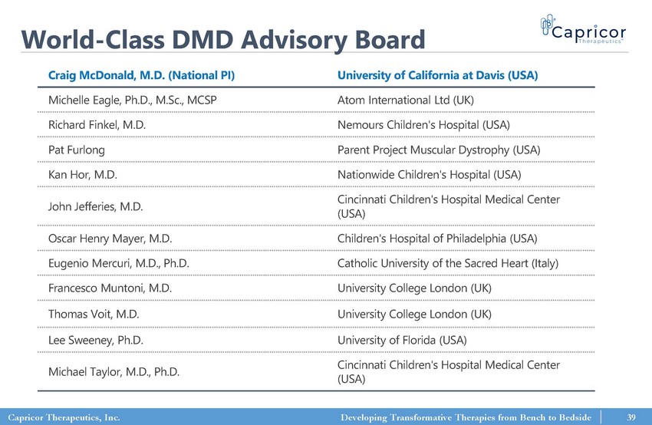The height and width of the screenshot is (425, 652).
Task: Click Parent Project Muscular Dystrophy (USA)
Action: coord(439,150)
